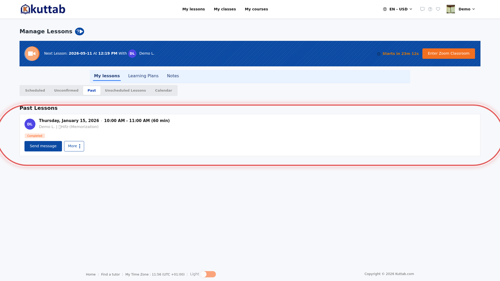Open the Manage Lessons help video icon

click(x=79, y=31)
